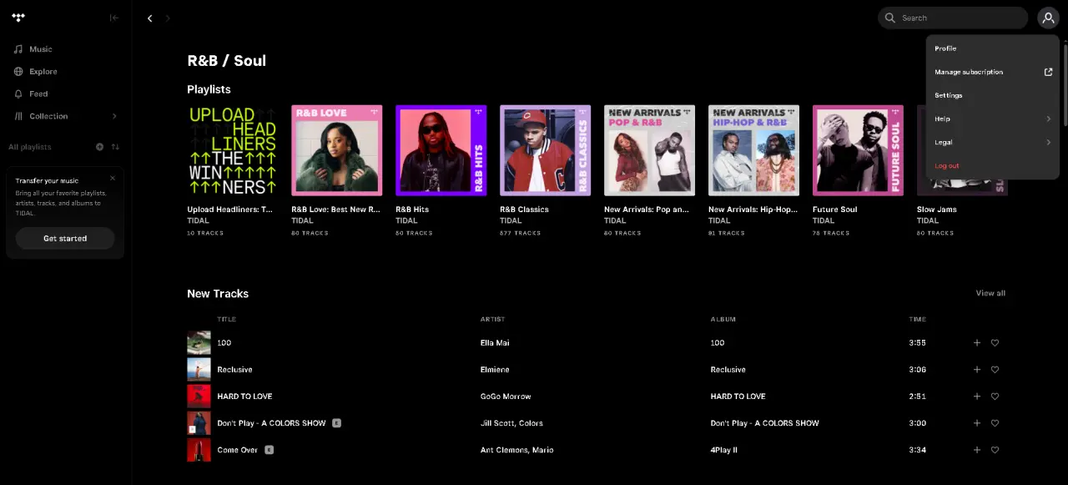View all New Tracks
The width and height of the screenshot is (1068, 485).
[x=990, y=293]
